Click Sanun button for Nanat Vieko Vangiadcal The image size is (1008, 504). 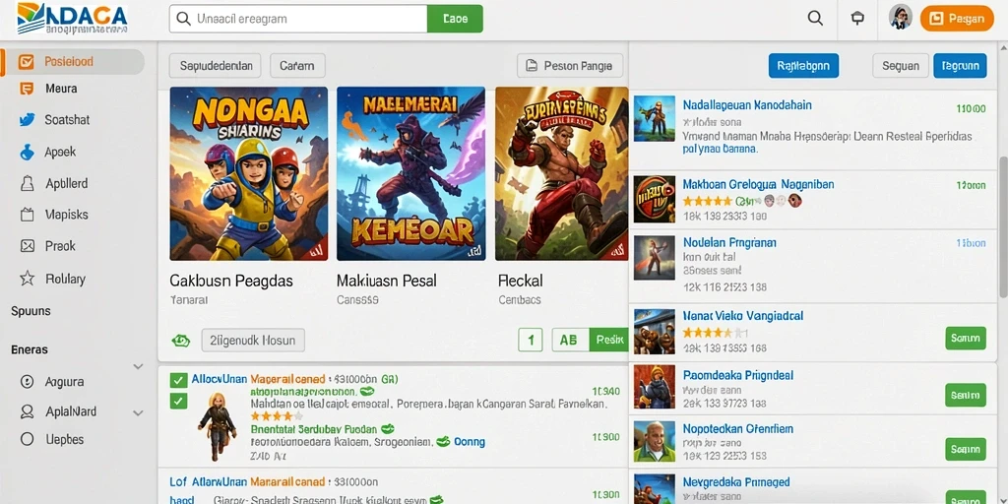[966, 338]
